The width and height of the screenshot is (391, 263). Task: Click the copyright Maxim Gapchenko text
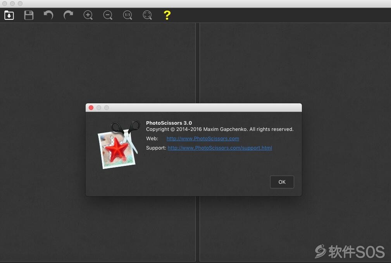pos(220,129)
